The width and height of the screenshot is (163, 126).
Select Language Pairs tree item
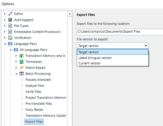click(x=25, y=44)
